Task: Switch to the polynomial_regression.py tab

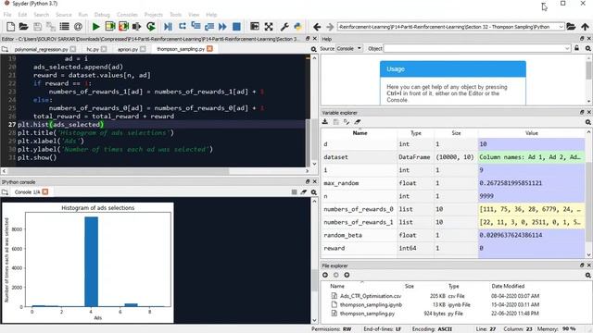Action: click(41, 49)
